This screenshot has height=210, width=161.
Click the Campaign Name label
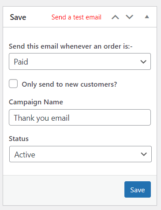[x=36, y=102]
